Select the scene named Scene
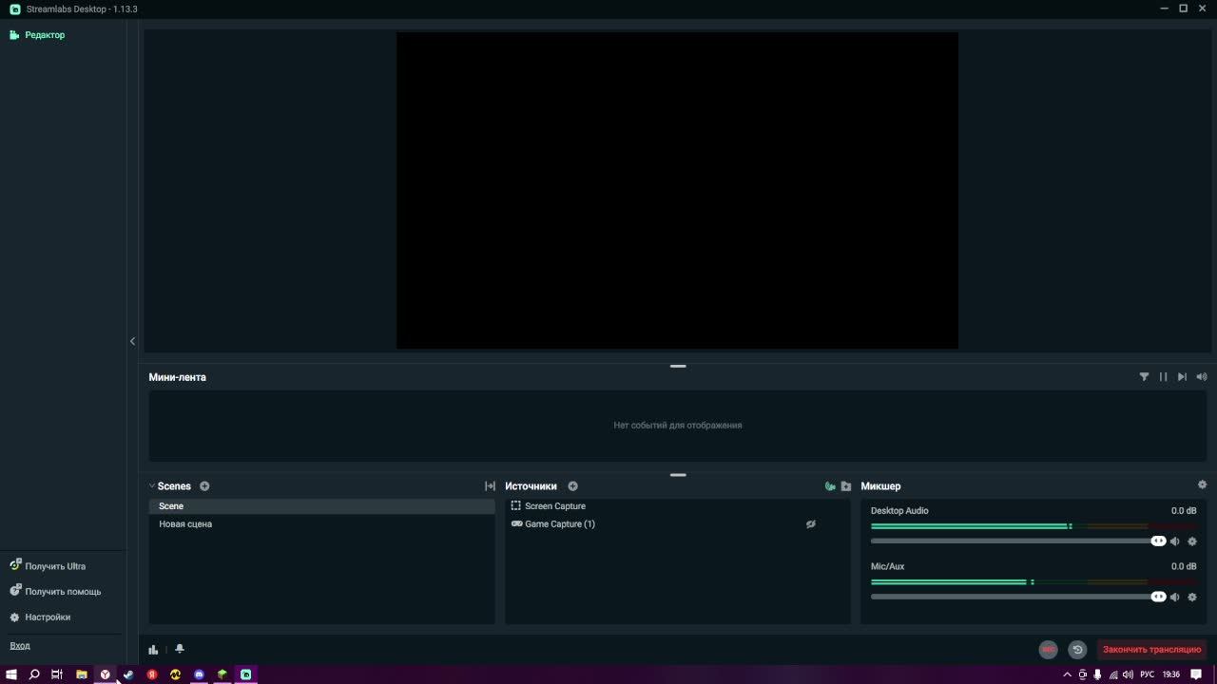 tap(321, 506)
